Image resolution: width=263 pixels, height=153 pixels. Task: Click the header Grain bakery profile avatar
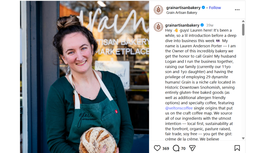point(158,10)
